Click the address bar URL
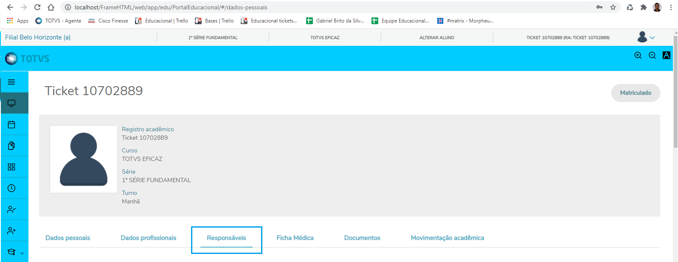This screenshot has width=678, height=262. pos(171,7)
